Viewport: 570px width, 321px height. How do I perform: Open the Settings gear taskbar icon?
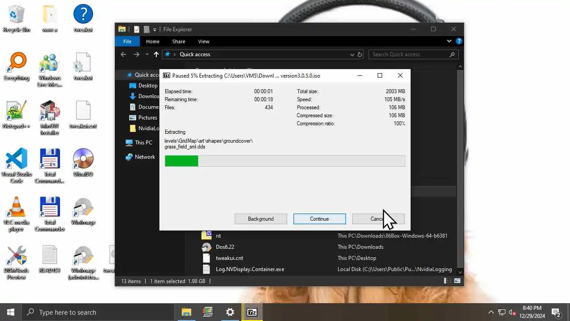230,312
